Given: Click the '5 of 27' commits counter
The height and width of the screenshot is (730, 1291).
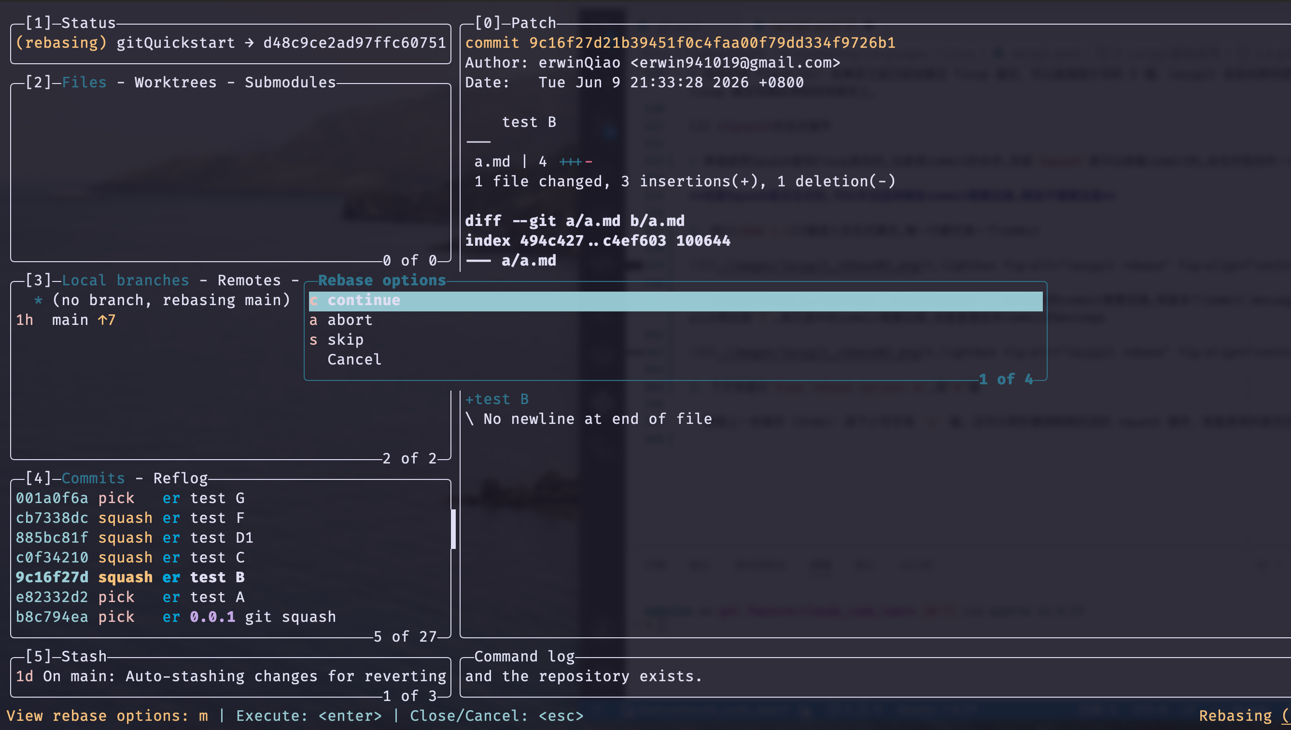Looking at the screenshot, I should point(405,637).
